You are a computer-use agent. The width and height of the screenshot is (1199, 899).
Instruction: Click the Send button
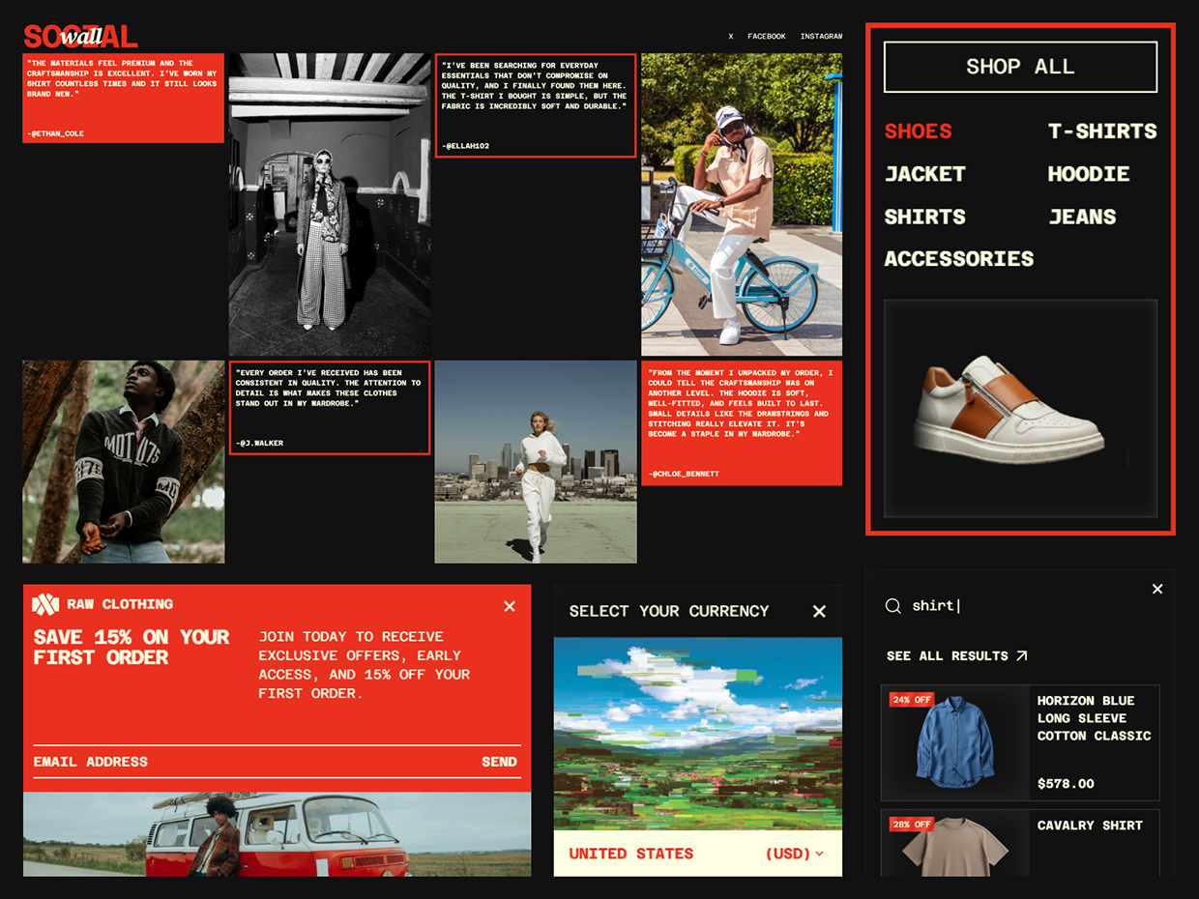499,762
